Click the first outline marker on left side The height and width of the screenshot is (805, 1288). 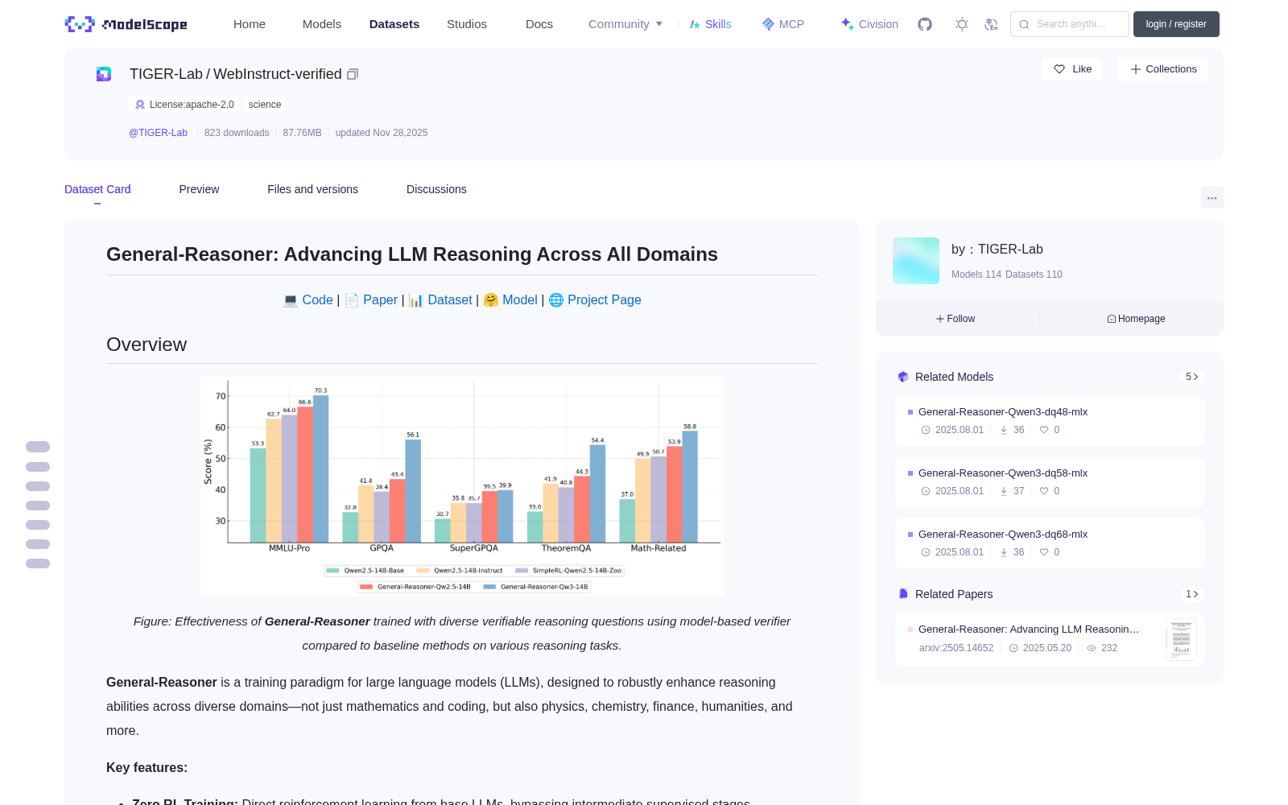[38, 447]
